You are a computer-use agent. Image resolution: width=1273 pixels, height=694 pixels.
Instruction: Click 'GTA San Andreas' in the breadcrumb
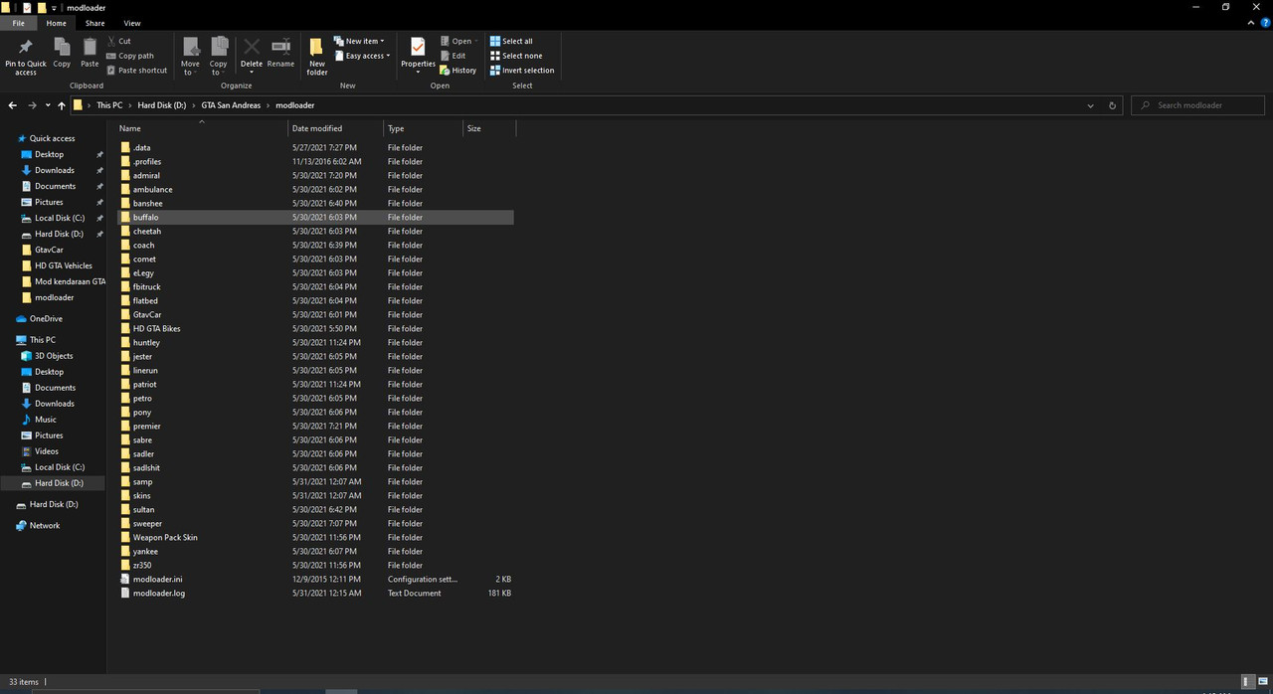coord(231,105)
